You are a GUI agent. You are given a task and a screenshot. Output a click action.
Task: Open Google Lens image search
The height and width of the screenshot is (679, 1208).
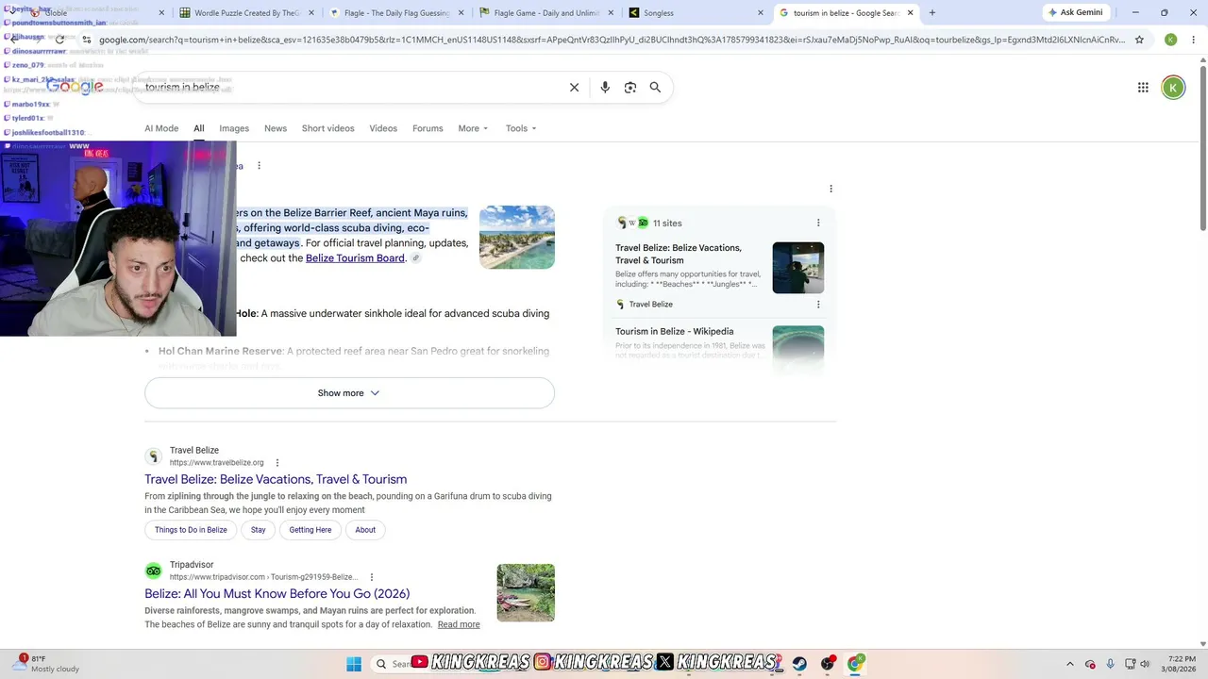click(630, 88)
